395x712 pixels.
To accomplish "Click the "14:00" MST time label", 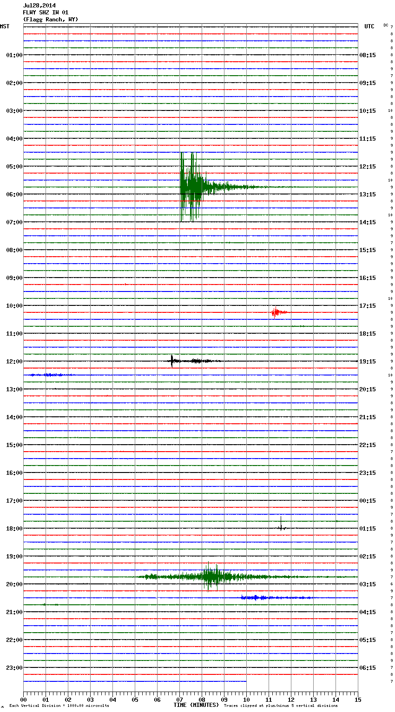I will click(14, 417).
